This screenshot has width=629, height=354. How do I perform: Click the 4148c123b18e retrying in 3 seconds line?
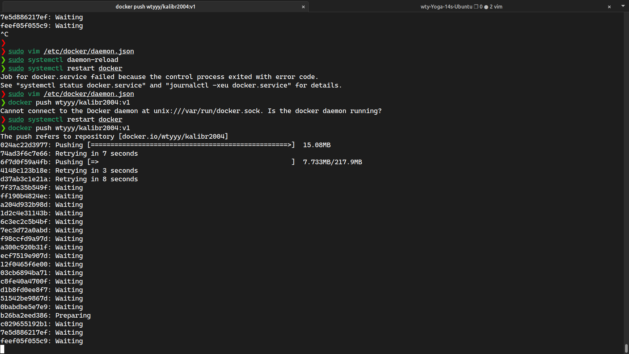(69, 170)
